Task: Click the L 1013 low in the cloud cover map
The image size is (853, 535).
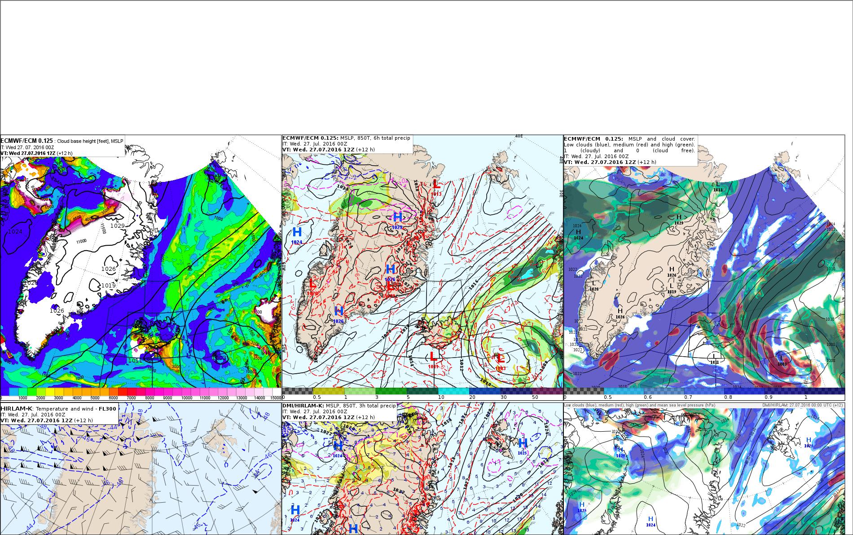Action: coord(718,186)
